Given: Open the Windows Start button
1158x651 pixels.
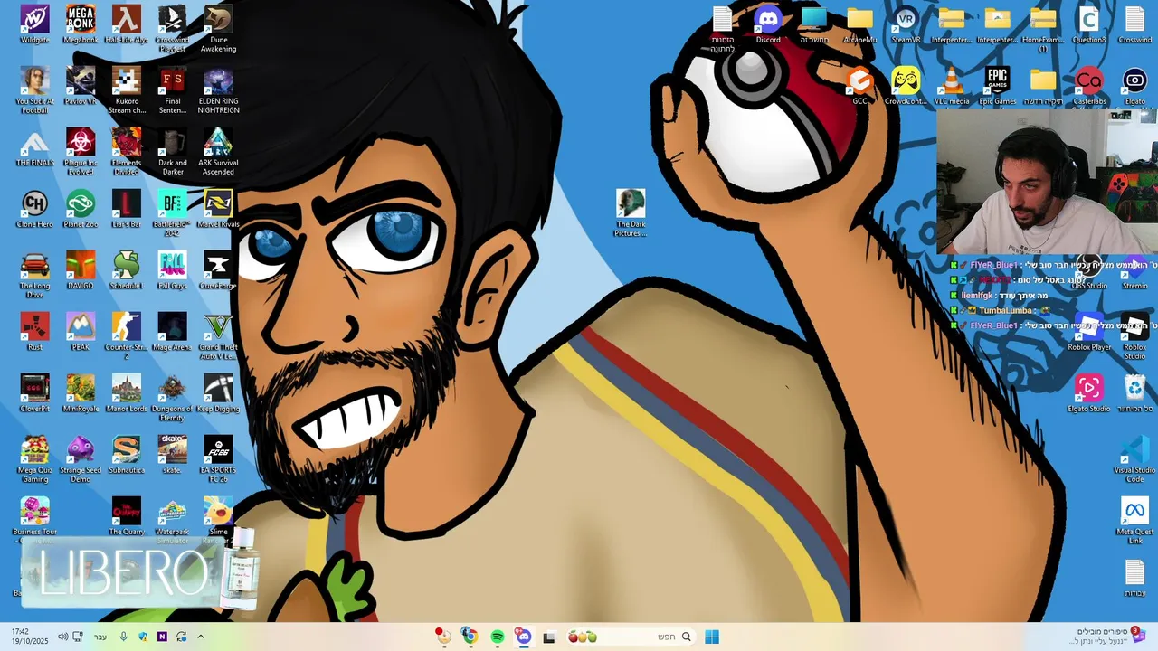Looking at the screenshot, I should [x=712, y=637].
